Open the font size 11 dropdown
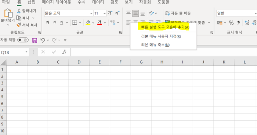Viewport: 257px width, 135px height. [x=104, y=14]
